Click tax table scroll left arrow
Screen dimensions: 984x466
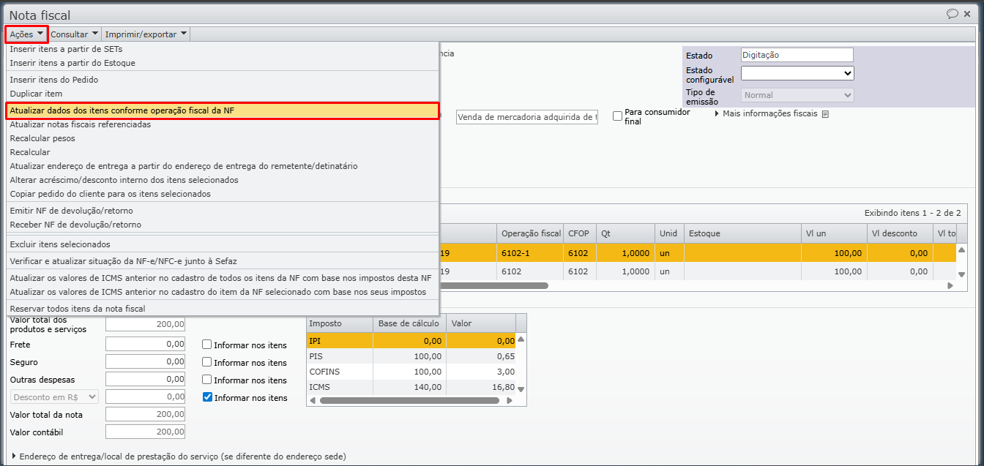(x=313, y=400)
